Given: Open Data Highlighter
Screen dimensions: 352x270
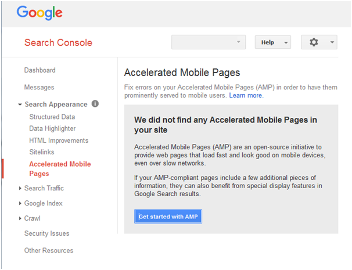Looking at the screenshot, I should pos(52,128).
